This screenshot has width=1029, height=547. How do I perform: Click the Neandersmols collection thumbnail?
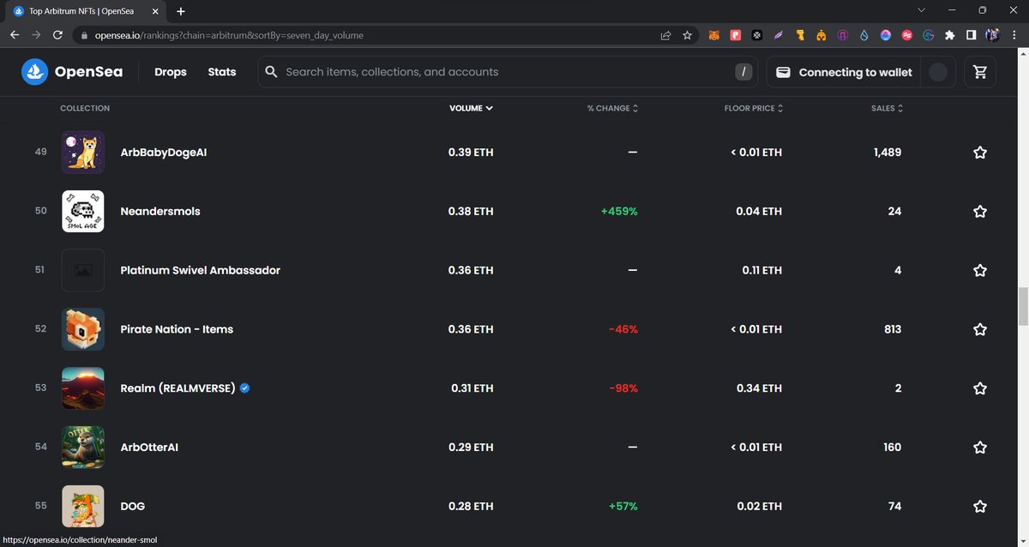pyautogui.click(x=83, y=211)
